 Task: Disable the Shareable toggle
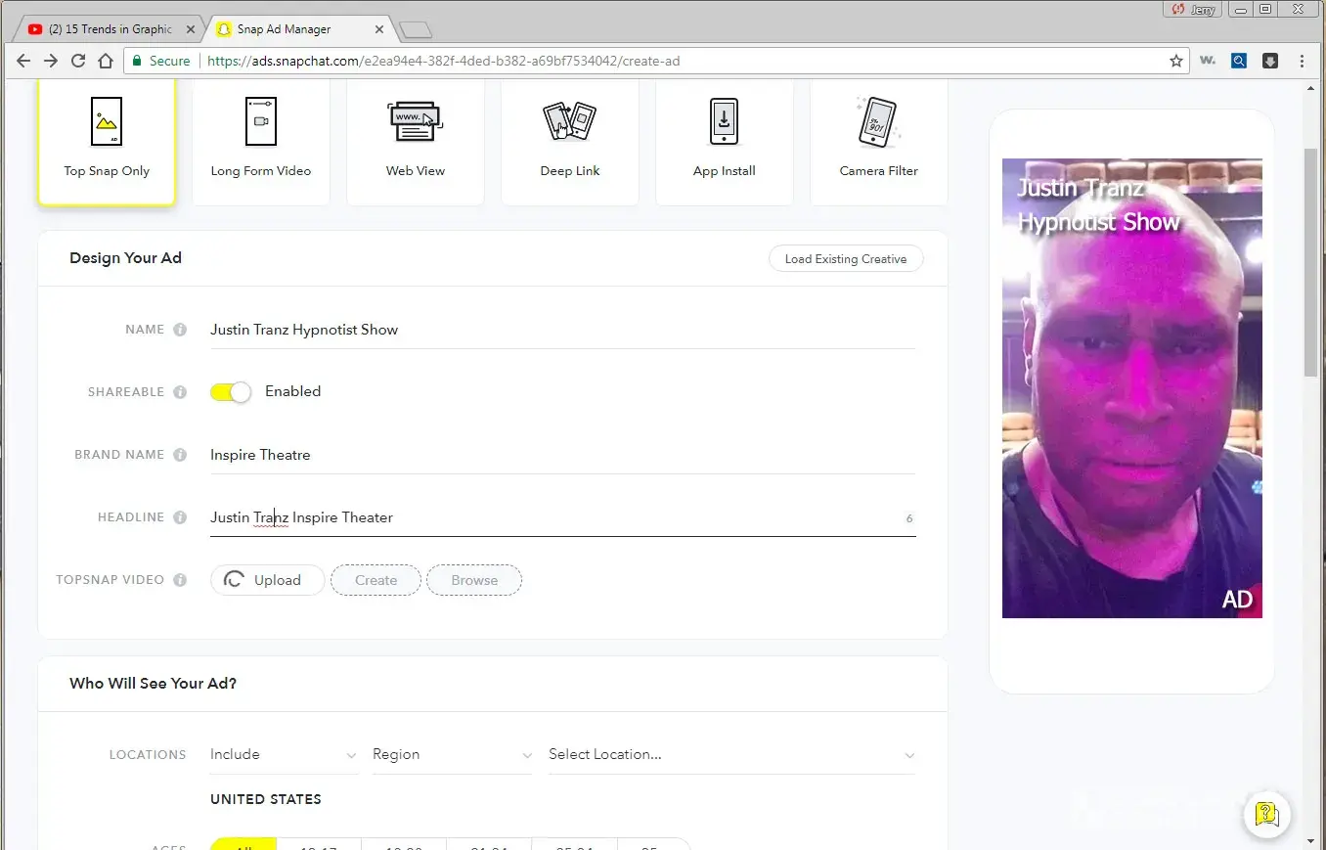pyautogui.click(x=231, y=392)
